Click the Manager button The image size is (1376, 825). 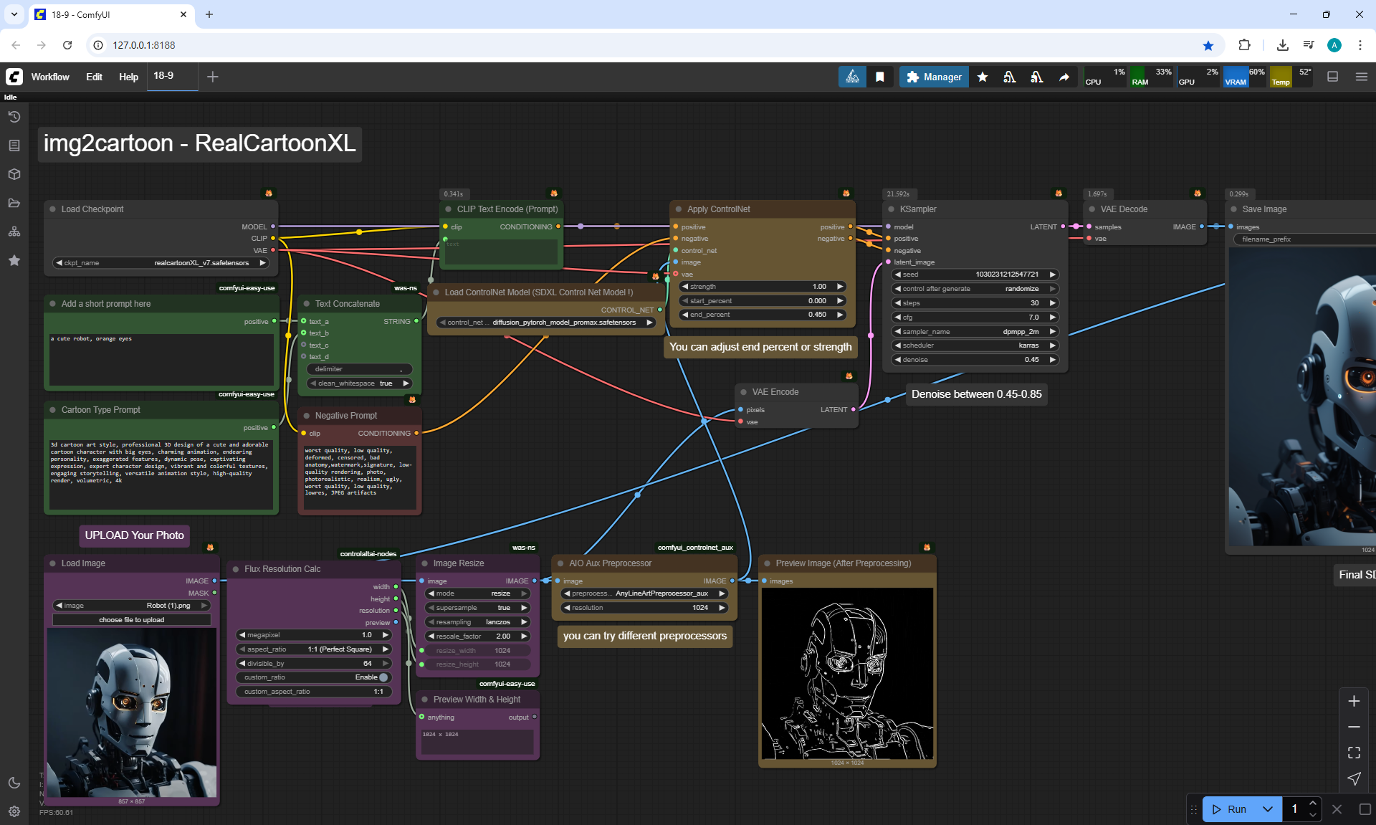pos(934,77)
